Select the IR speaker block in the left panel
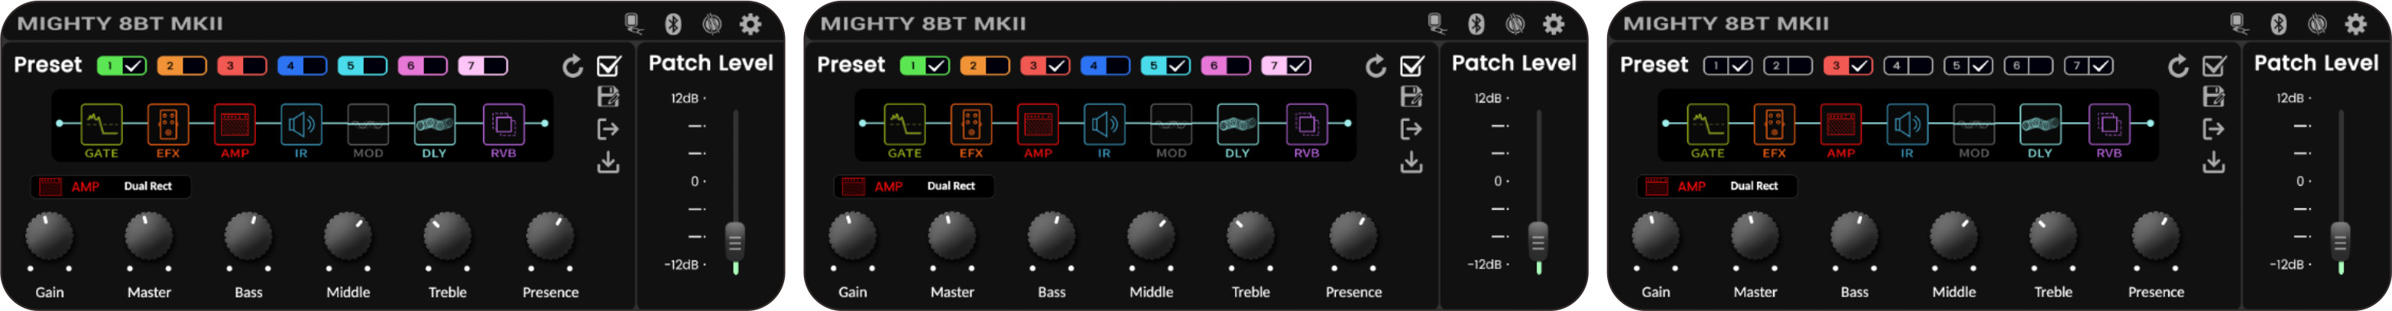 point(301,125)
